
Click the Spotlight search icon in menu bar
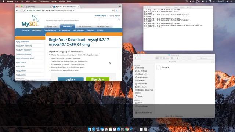[x=227, y=1]
